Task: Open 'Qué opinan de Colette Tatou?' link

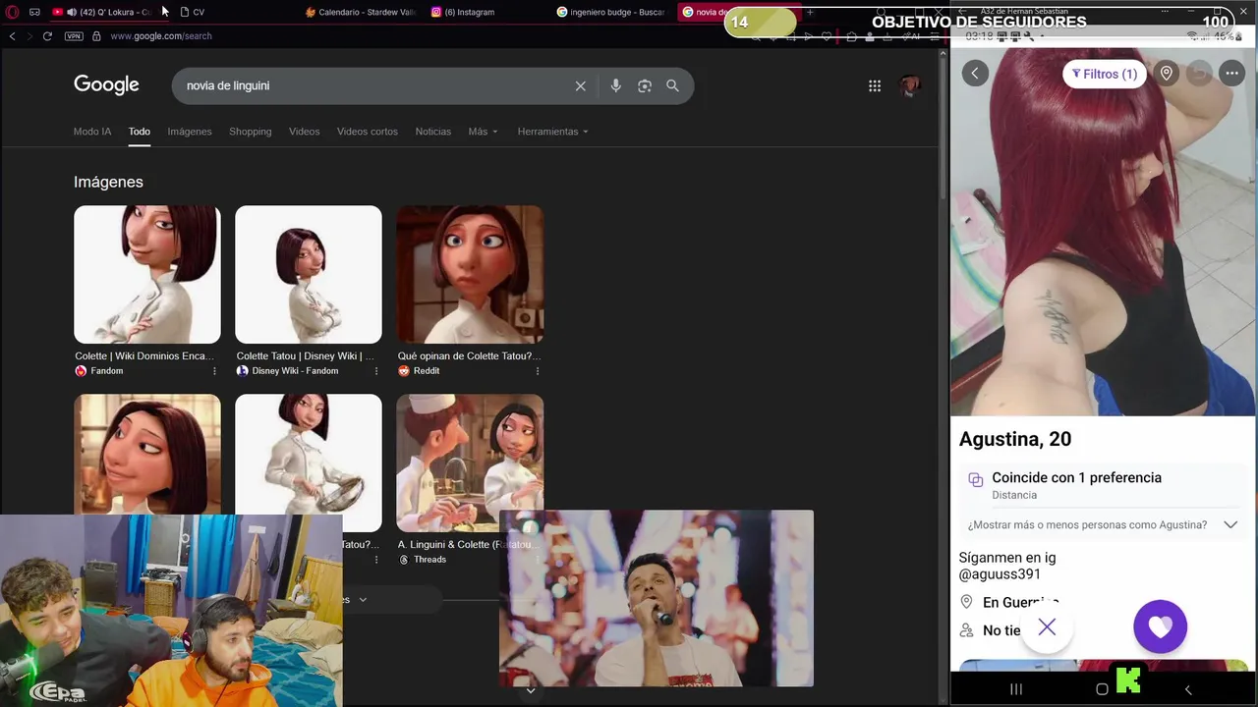Action: (469, 356)
